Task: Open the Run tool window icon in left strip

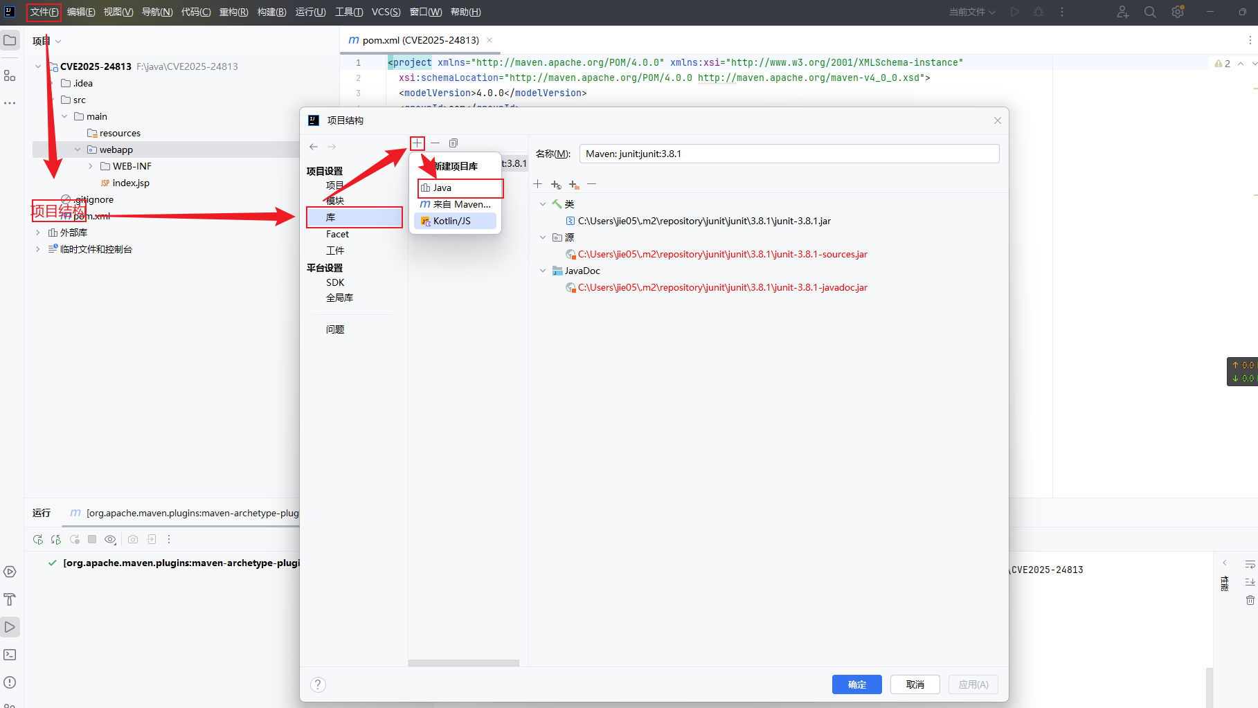Action: [x=10, y=627]
